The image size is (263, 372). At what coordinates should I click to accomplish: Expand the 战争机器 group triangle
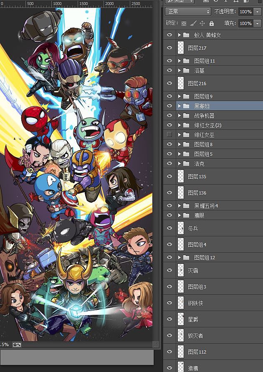point(180,115)
